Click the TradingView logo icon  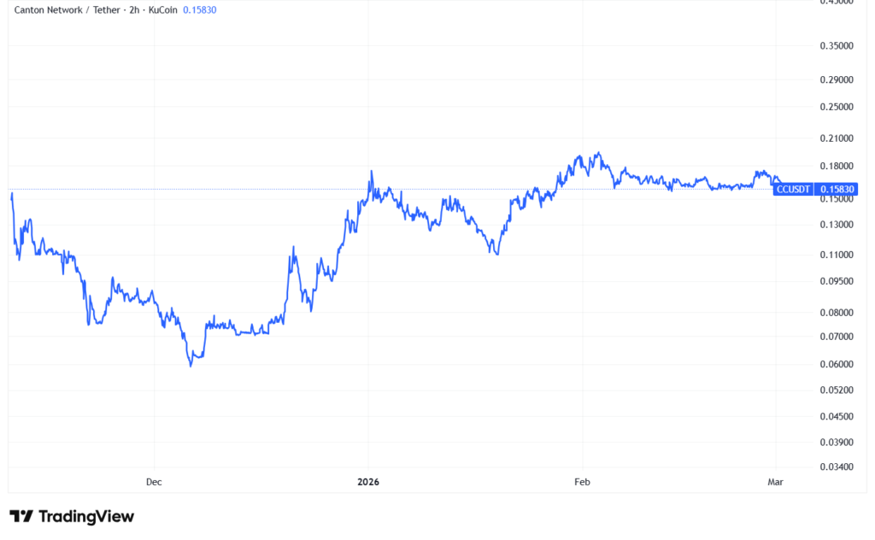(21, 516)
